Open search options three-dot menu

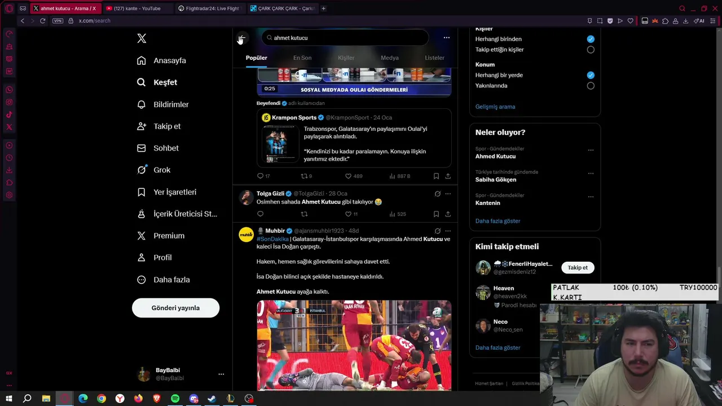tap(446, 38)
